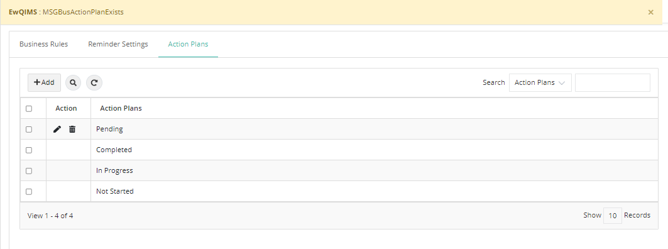Screen dimensions: 668x249
Task: Tick the select-all checkbox in the header
Action: tap(29, 109)
